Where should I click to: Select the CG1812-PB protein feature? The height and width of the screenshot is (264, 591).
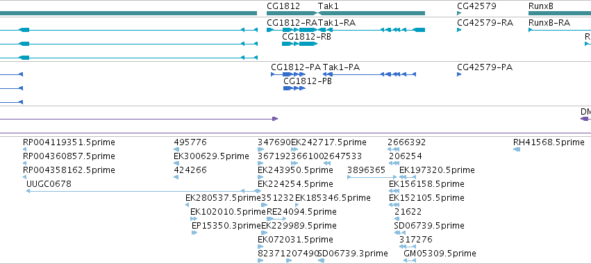pos(294,88)
